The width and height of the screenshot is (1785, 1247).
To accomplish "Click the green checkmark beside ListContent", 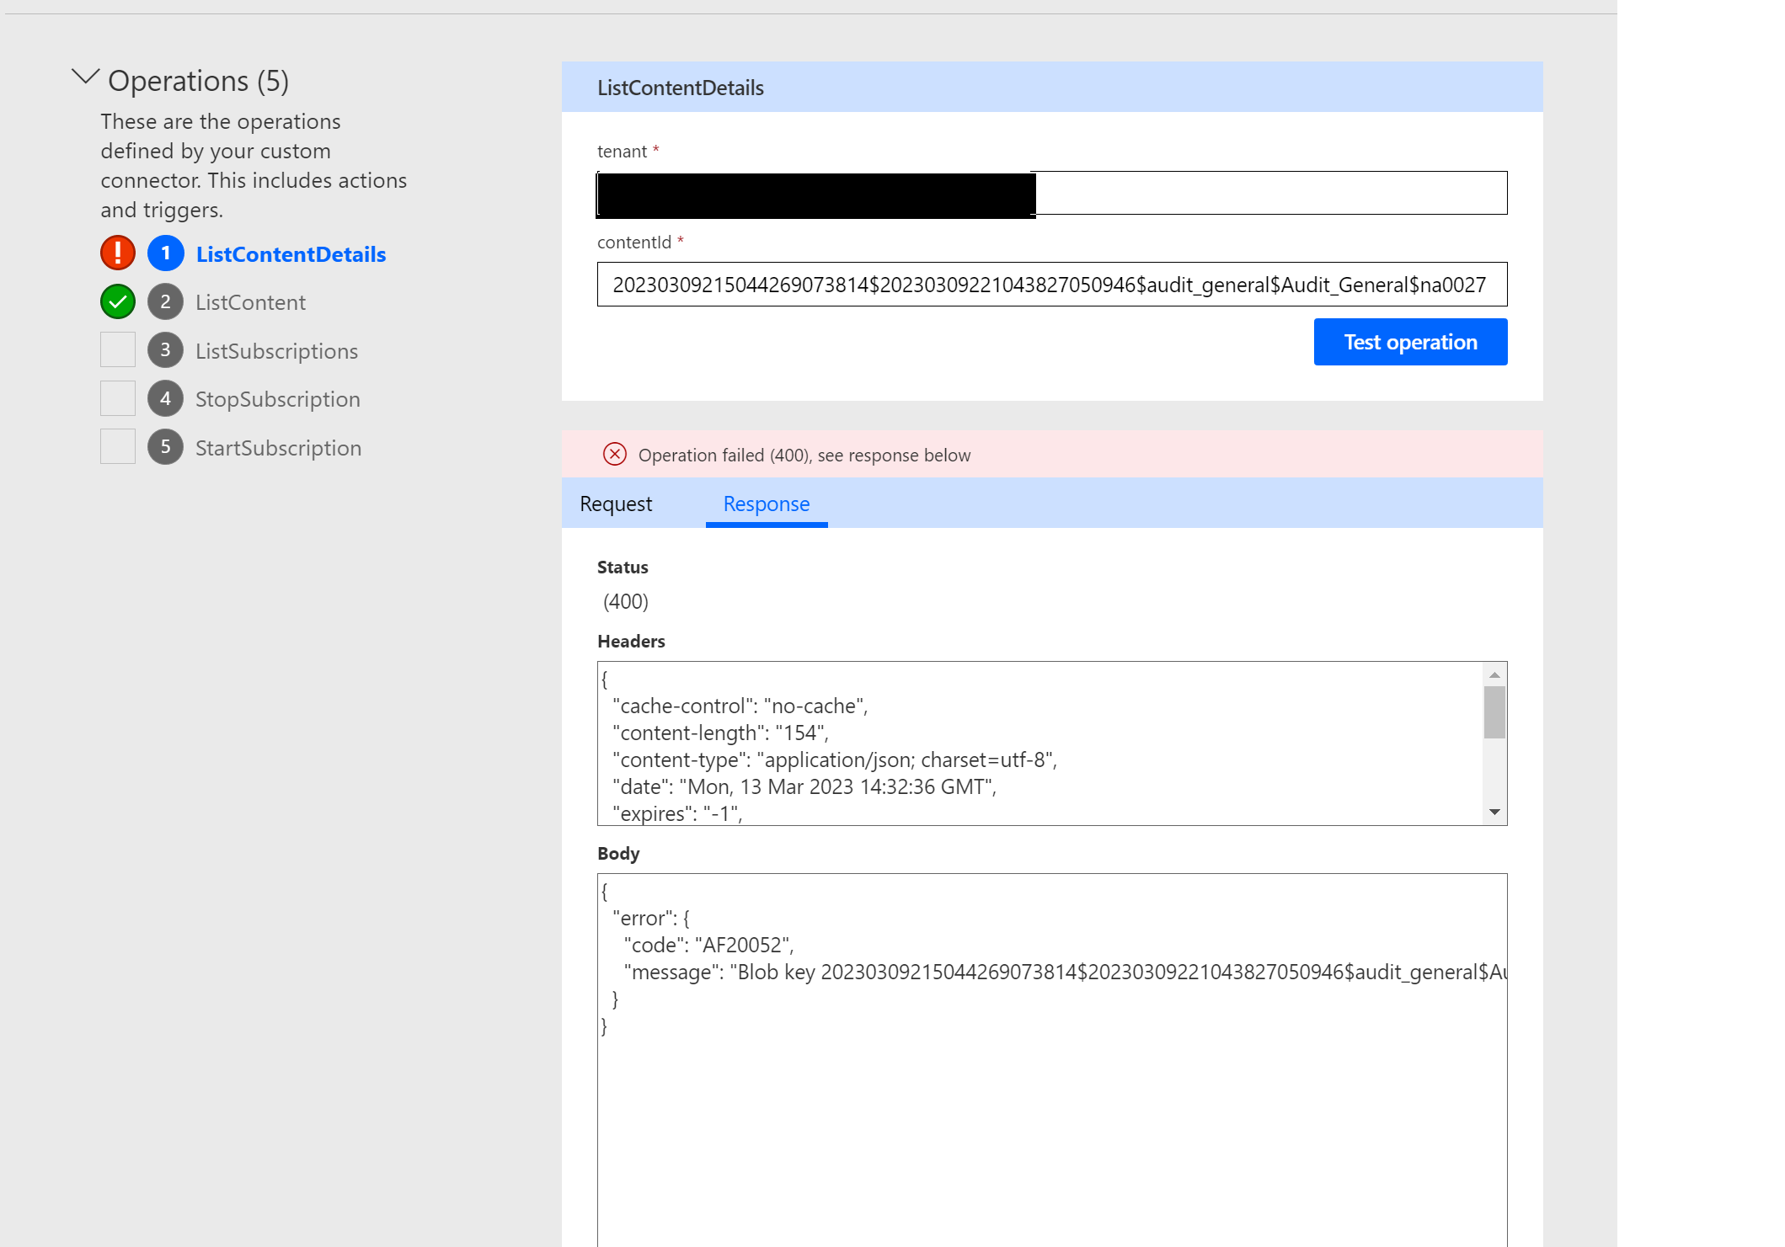I will 117,301.
